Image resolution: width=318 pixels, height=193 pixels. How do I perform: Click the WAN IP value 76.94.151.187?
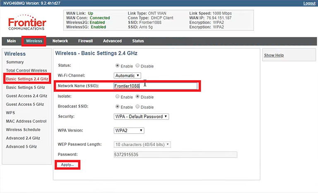pos(219,18)
